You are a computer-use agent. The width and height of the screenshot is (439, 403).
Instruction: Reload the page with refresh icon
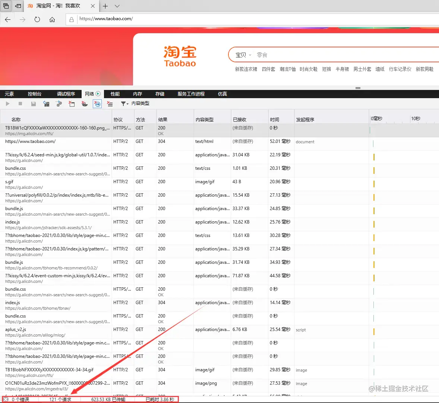point(37,20)
